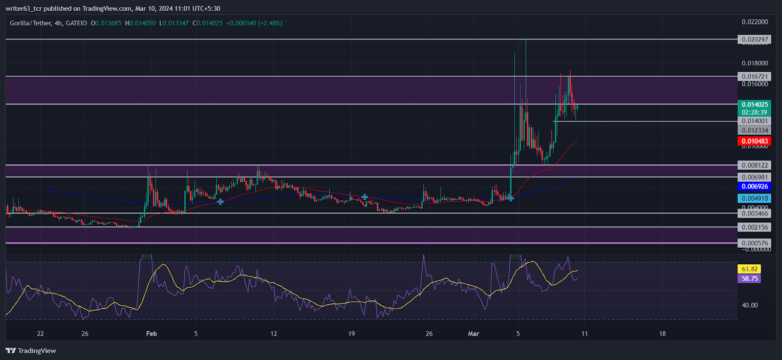The height and width of the screenshot is (360, 782).
Task: Click the 0.018000 price axis tick
Action: click(755, 64)
